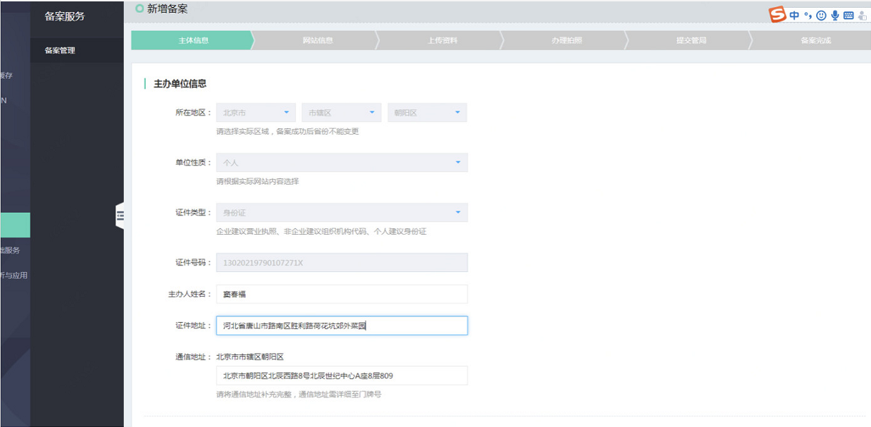871x427 pixels.
Task: Collapse the sidebar using the handle
Action: point(120,216)
